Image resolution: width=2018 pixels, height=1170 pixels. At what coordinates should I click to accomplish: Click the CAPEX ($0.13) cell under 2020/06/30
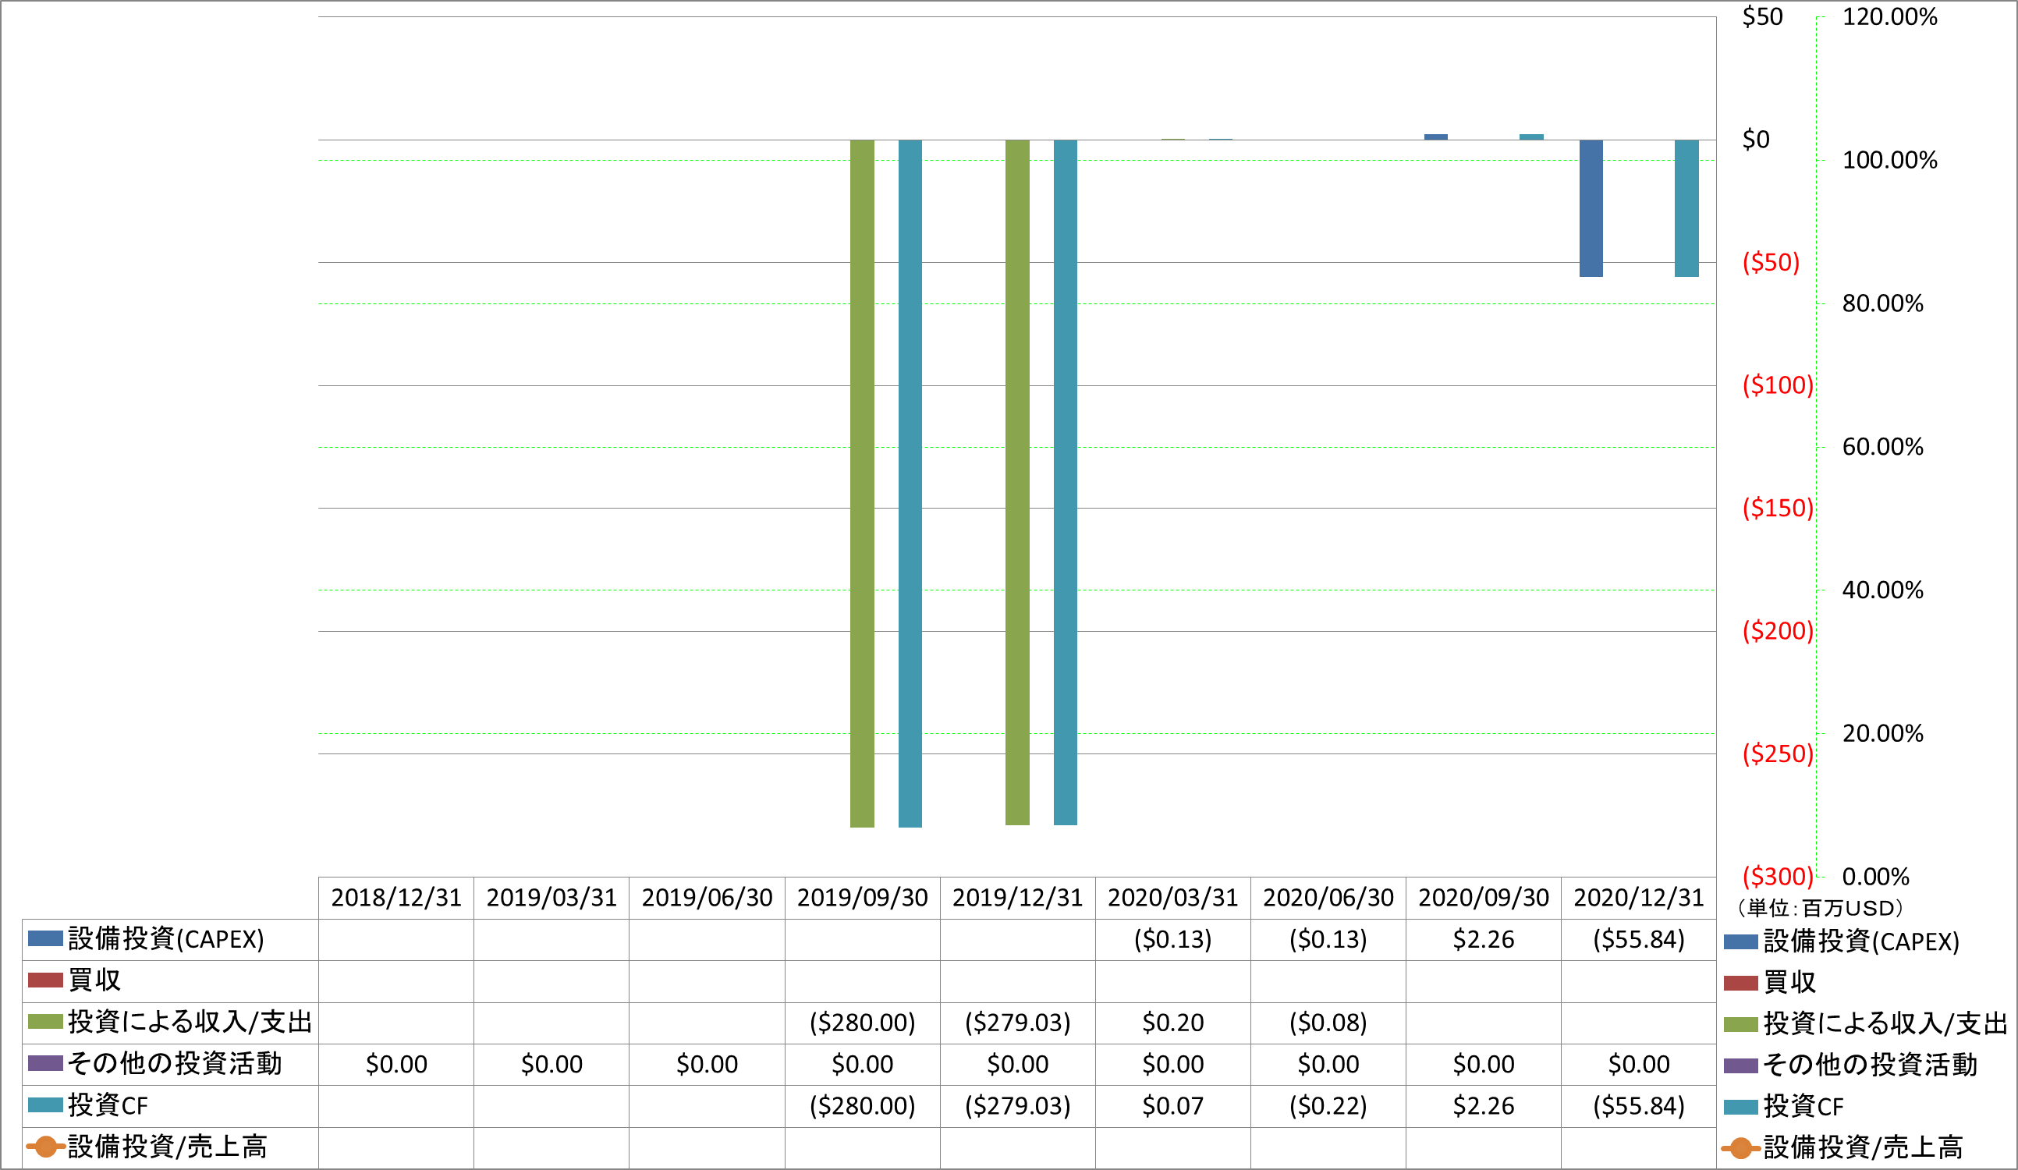coord(1328,939)
